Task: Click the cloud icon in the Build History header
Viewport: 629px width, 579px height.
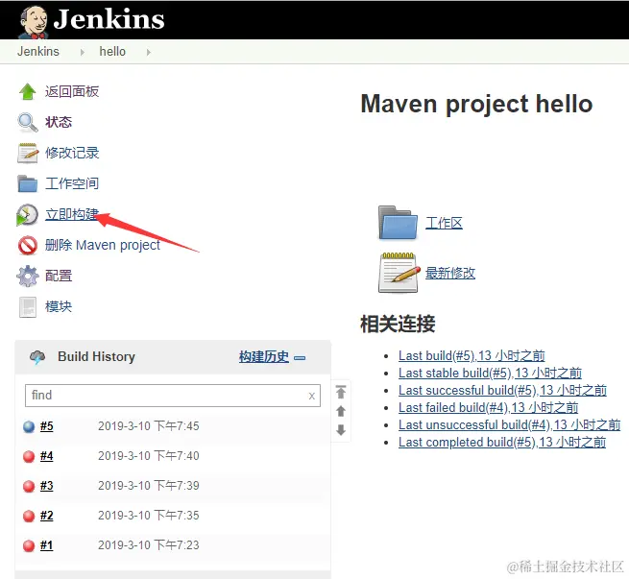Action: click(37, 357)
